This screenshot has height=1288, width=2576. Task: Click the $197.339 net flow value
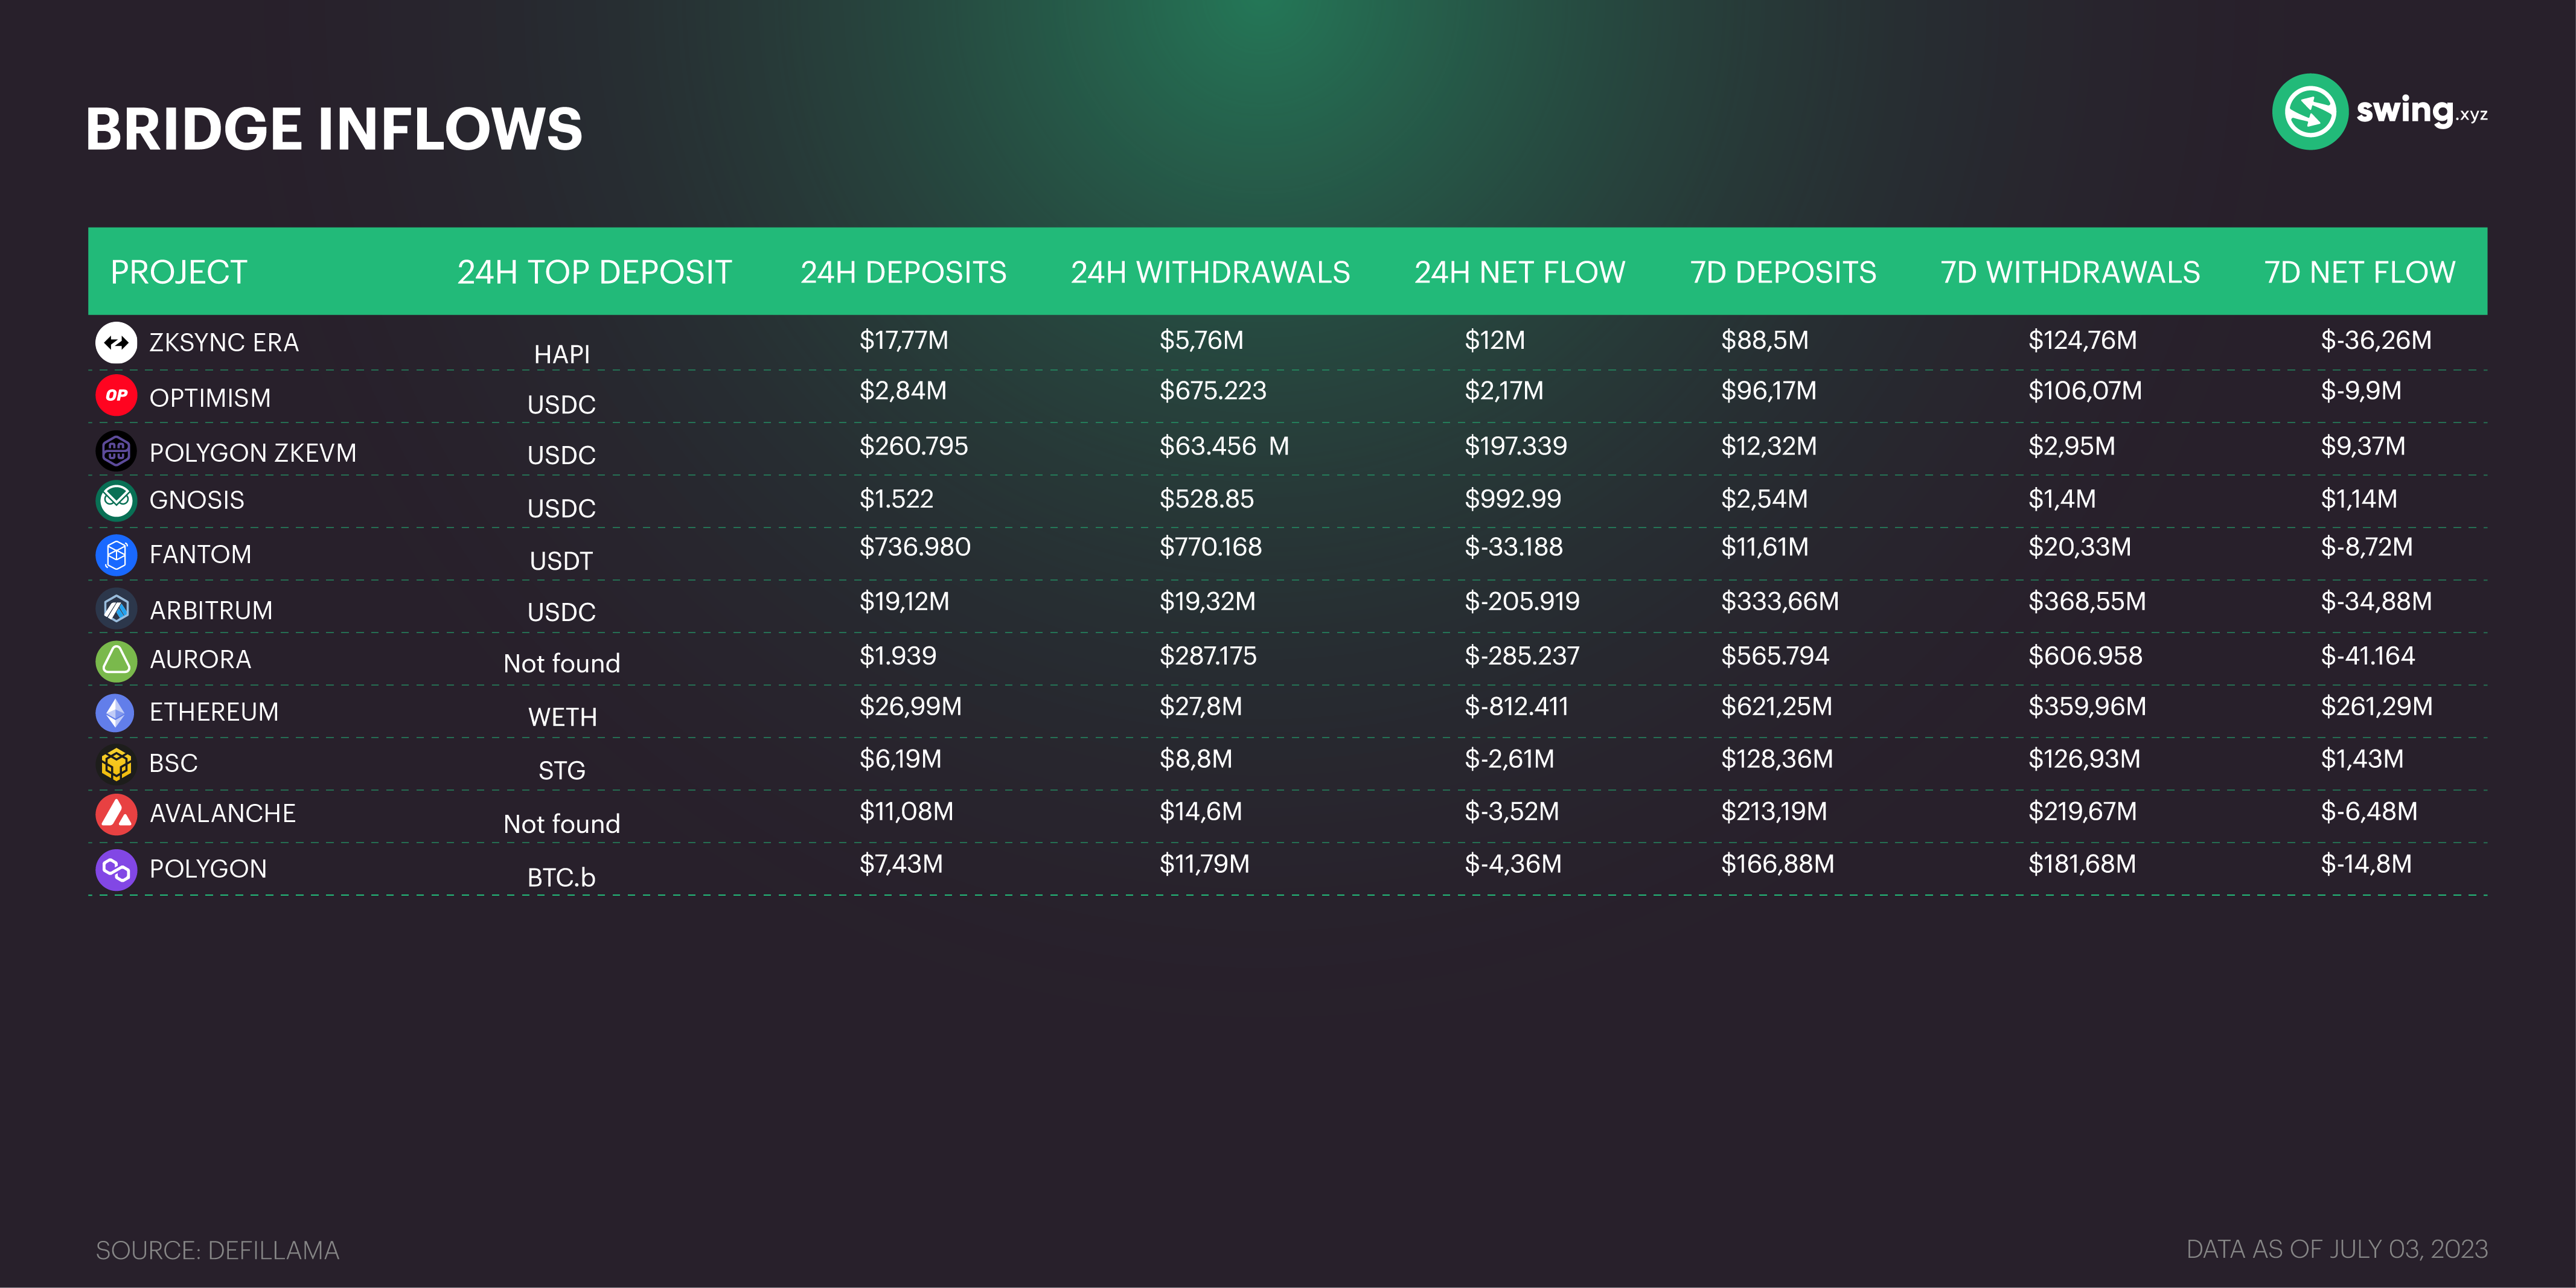pyautogui.click(x=1516, y=446)
